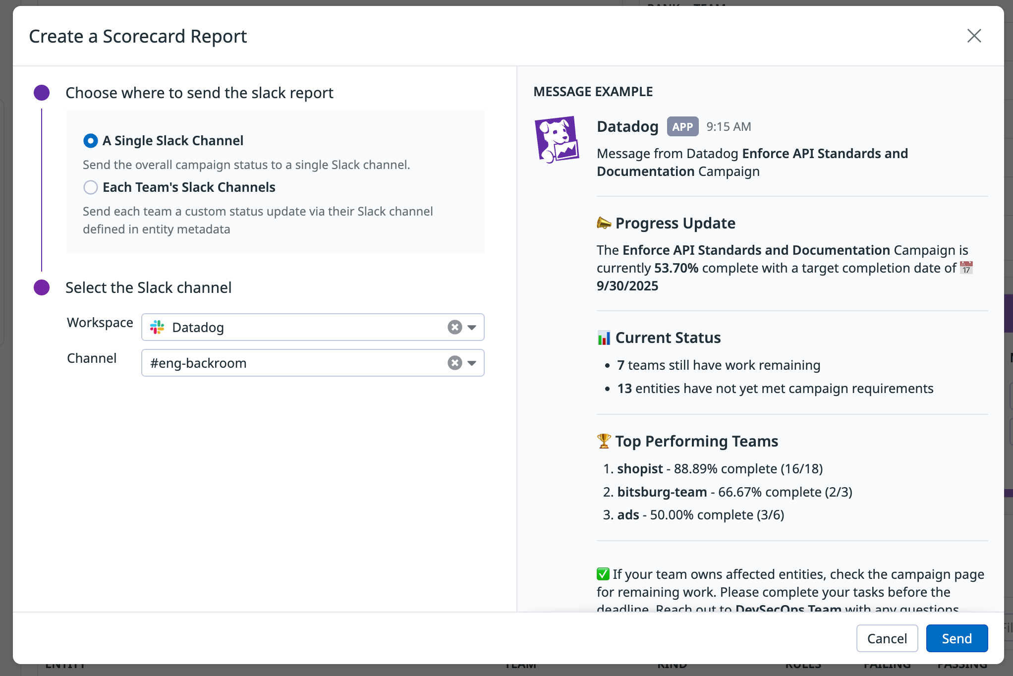Image resolution: width=1013 pixels, height=676 pixels.
Task: Expand the #eng-backroom channel selector
Action: pyautogui.click(x=471, y=363)
